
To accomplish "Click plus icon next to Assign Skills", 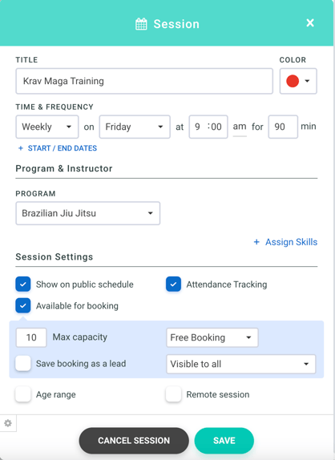I will pyautogui.click(x=256, y=242).
